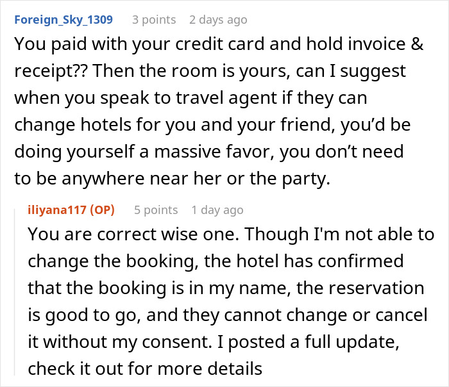The image size is (449, 387).
Task: Click the line 'is good to go, and they cannot change'
Action: click(x=224, y=315)
